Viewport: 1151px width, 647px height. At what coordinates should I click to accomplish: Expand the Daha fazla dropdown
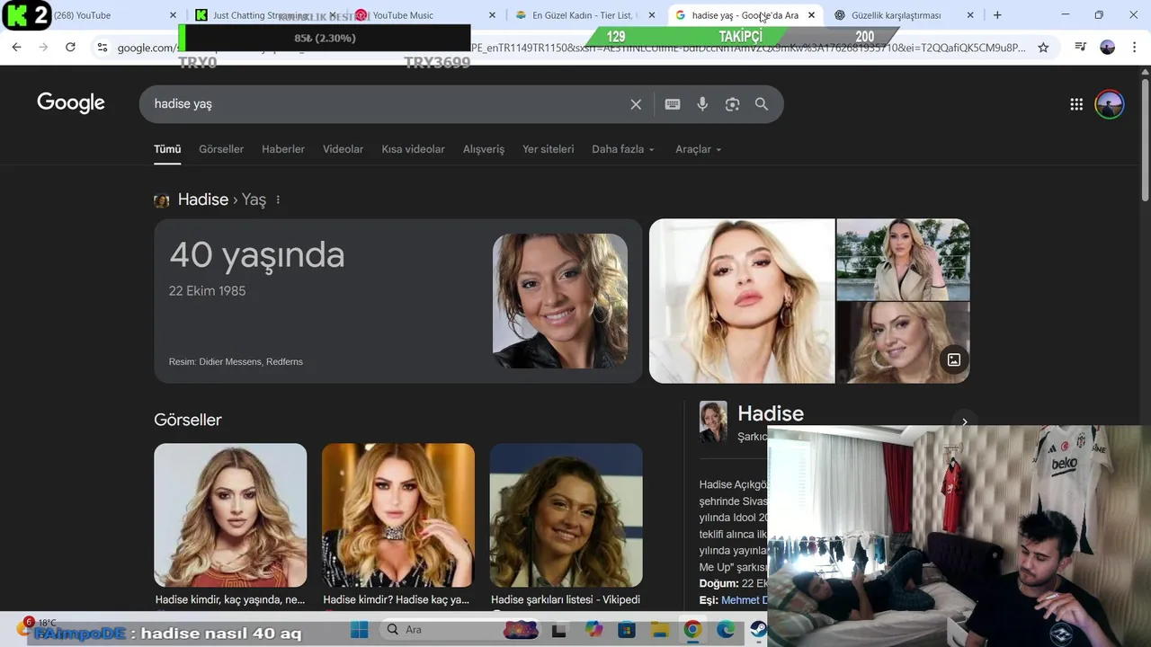623,149
